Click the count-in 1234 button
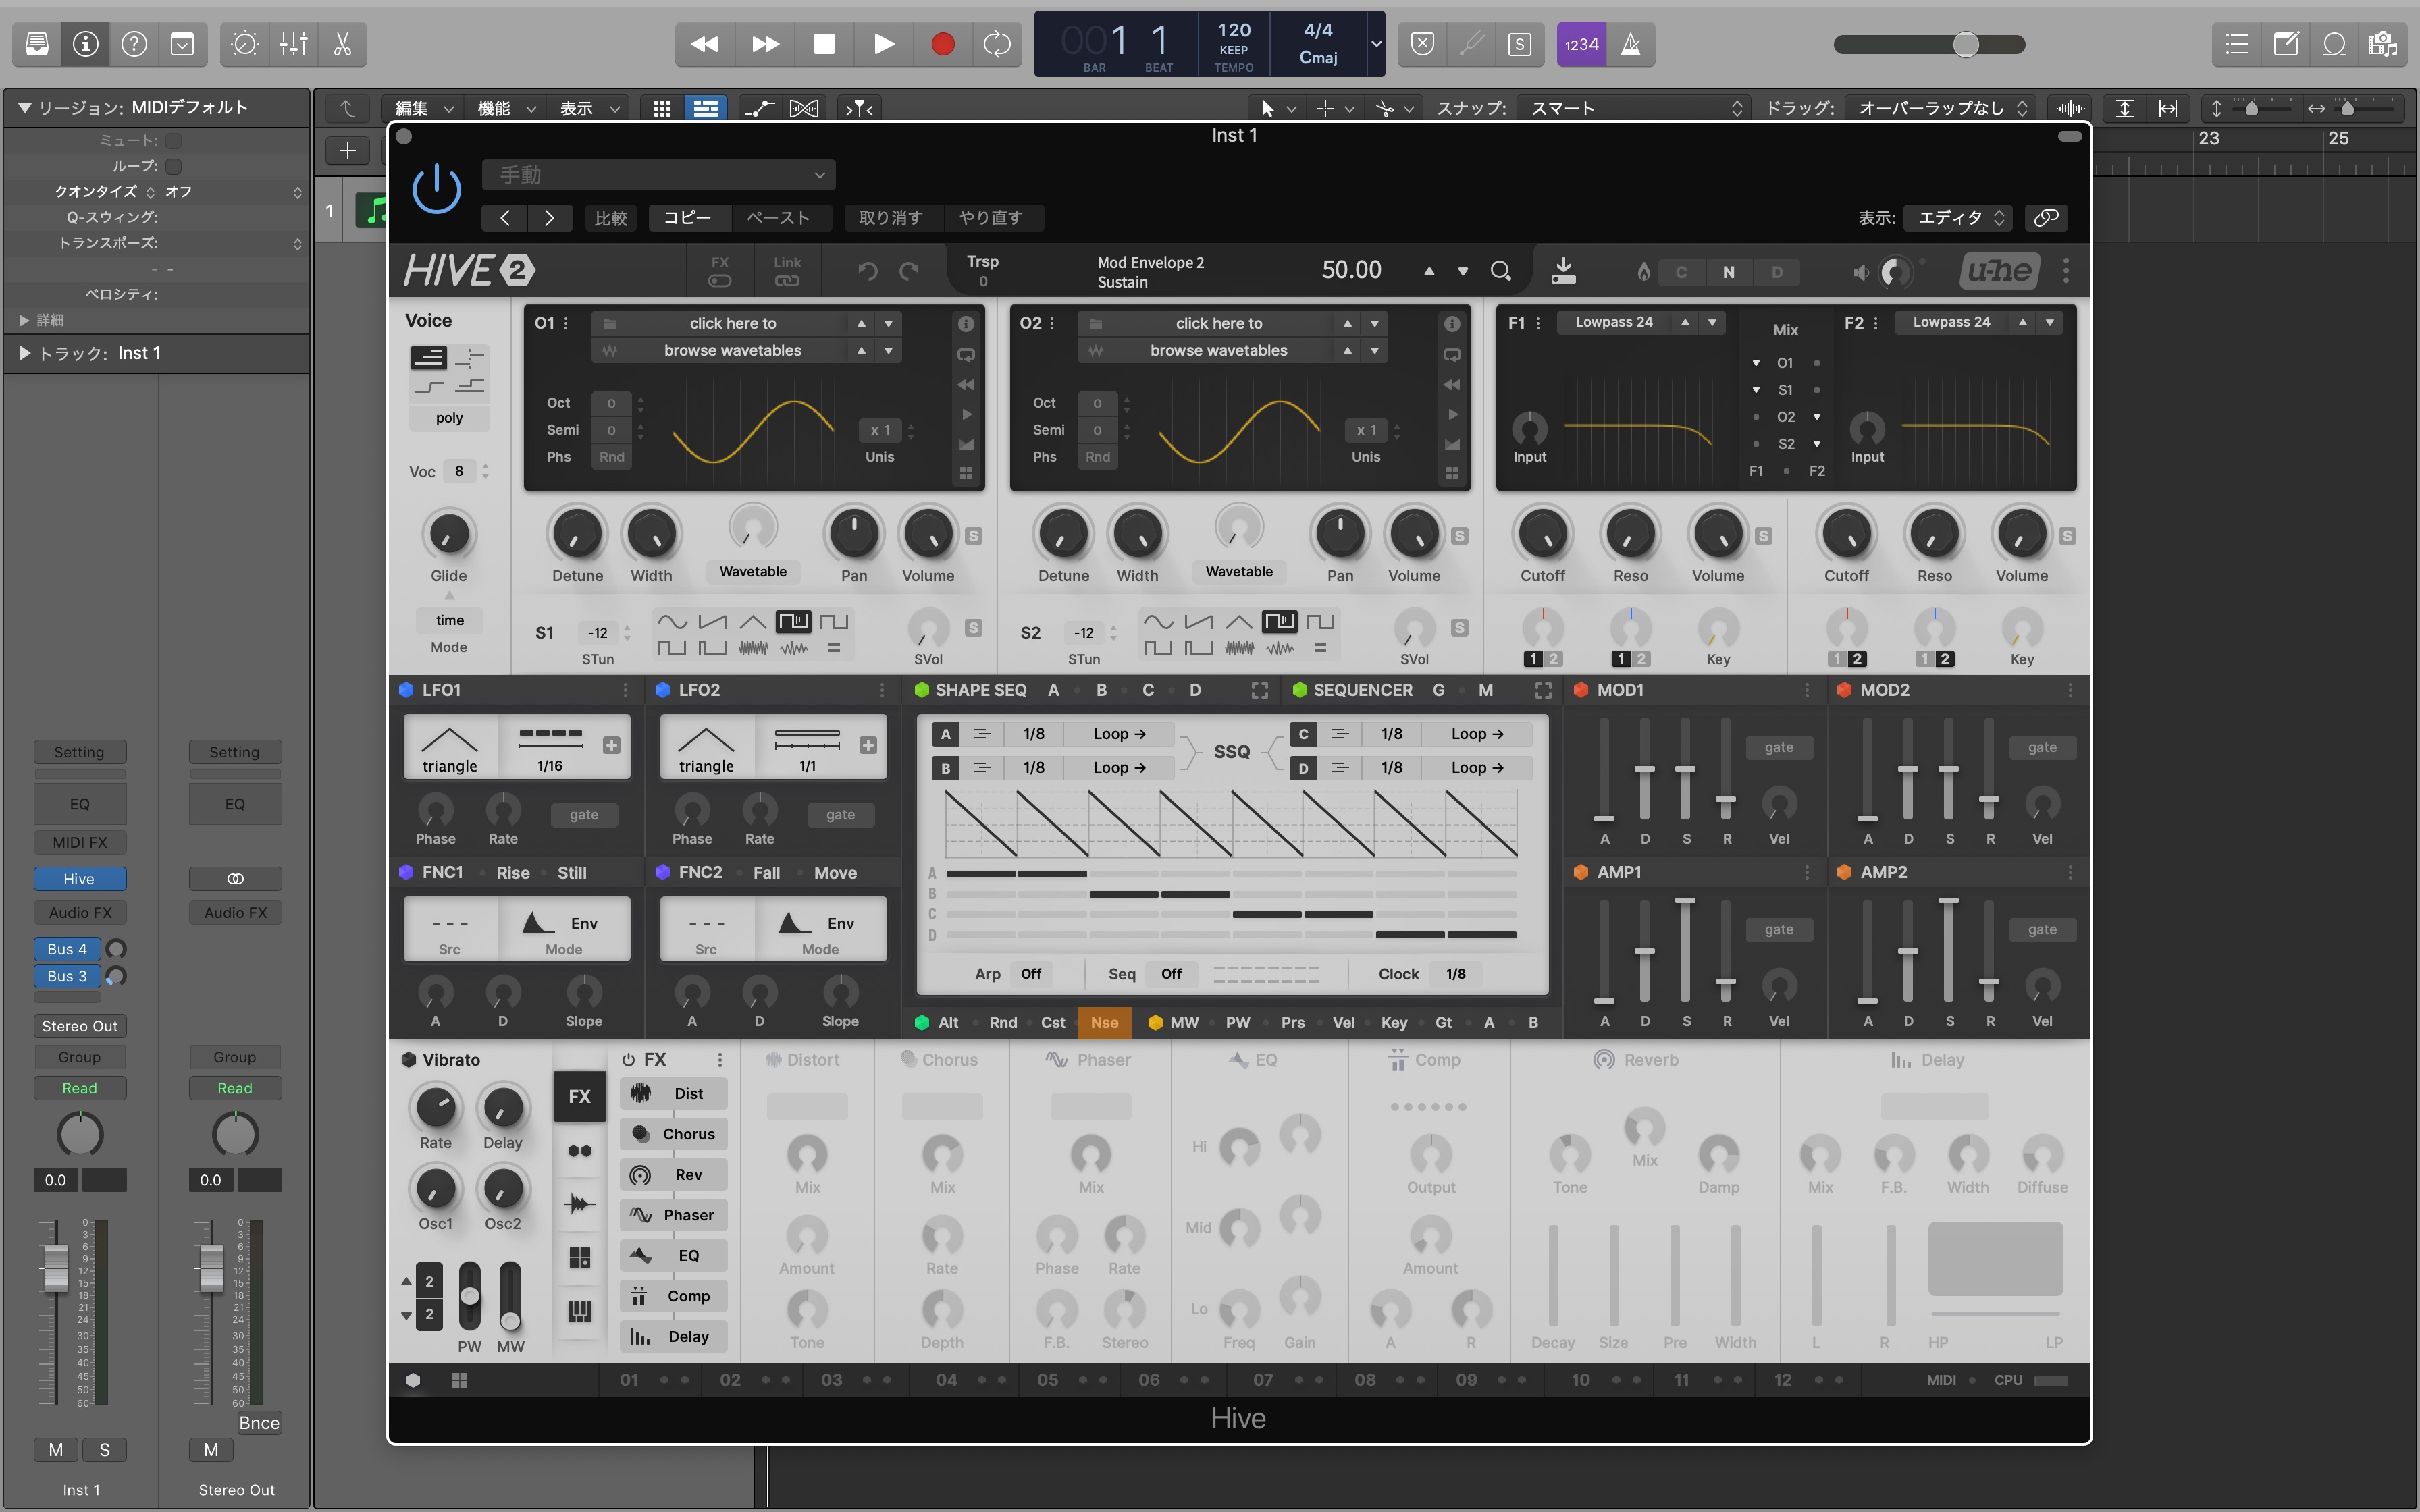The height and width of the screenshot is (1512, 2420). (x=1581, y=44)
